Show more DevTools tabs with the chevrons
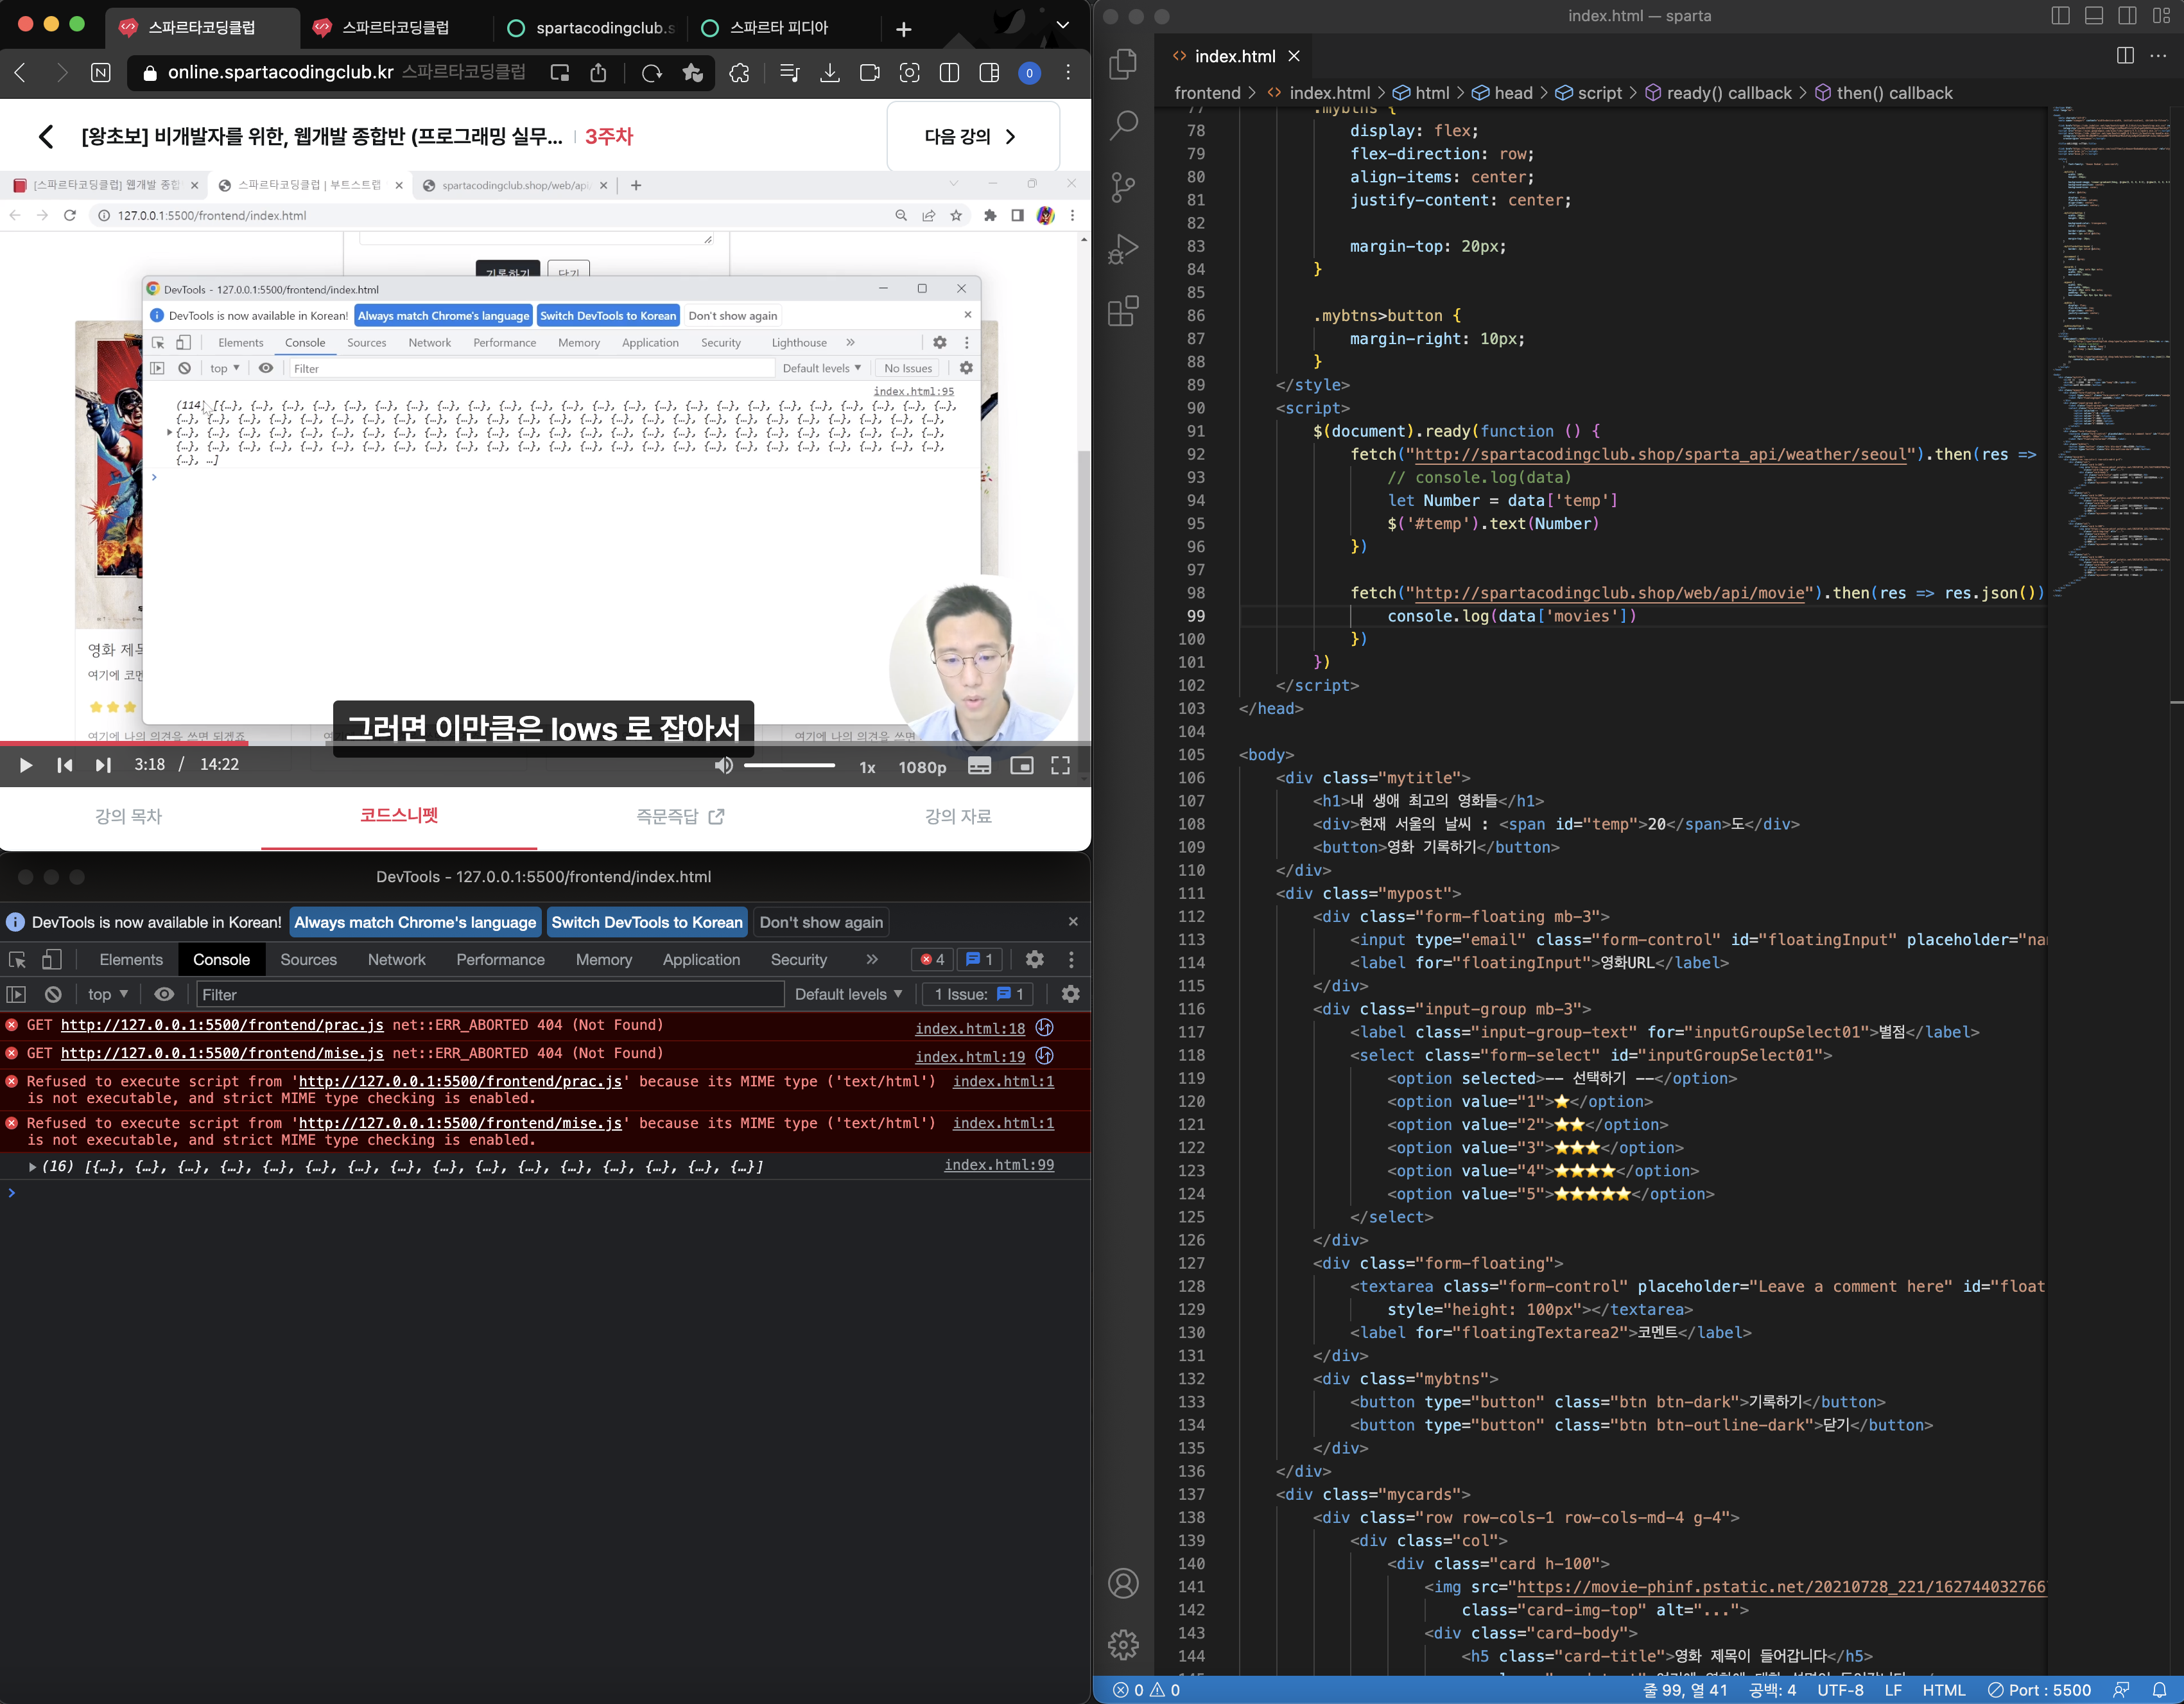This screenshot has height=1704, width=2184. coord(872,960)
